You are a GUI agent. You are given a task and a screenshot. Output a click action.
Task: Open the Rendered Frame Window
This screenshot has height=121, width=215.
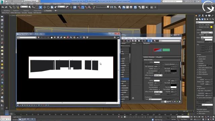click(x=143, y=7)
